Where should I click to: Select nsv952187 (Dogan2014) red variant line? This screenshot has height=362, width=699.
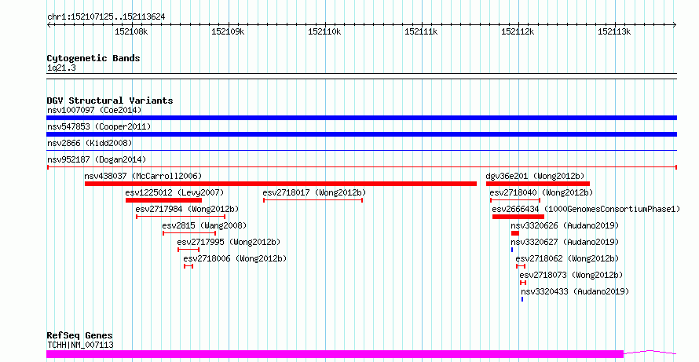click(361, 167)
